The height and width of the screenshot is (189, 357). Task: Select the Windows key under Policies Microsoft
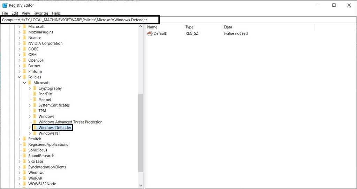click(46, 117)
